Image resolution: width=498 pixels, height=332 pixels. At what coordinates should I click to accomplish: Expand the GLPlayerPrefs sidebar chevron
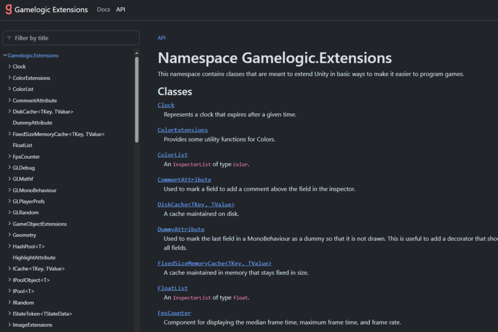click(10, 201)
